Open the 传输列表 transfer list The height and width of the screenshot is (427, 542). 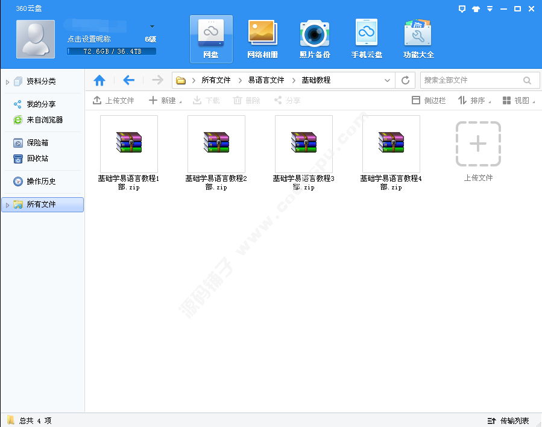(508, 421)
